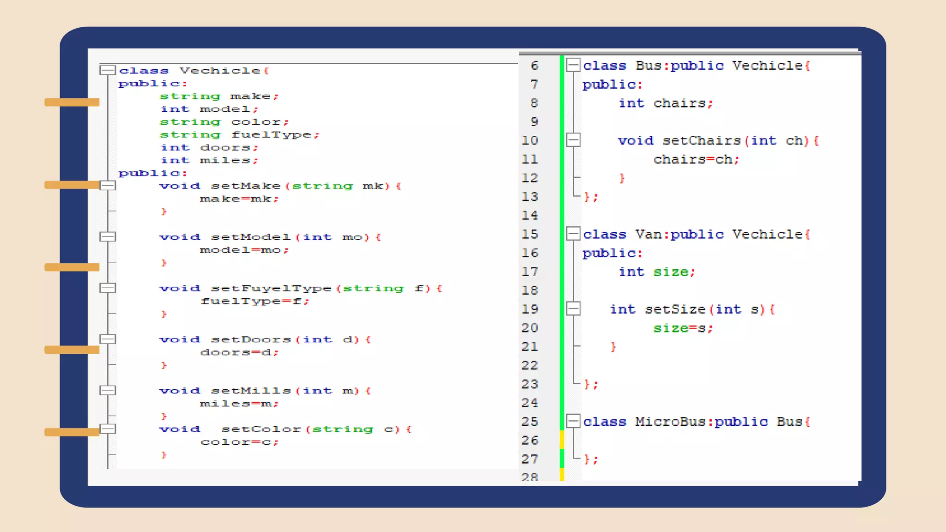
Task: Click the 'string fuelType;' declaration
Action: (x=239, y=135)
